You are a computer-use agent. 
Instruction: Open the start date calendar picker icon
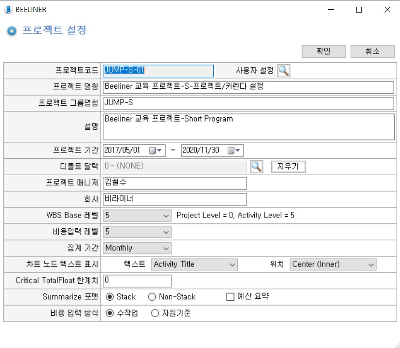point(155,150)
